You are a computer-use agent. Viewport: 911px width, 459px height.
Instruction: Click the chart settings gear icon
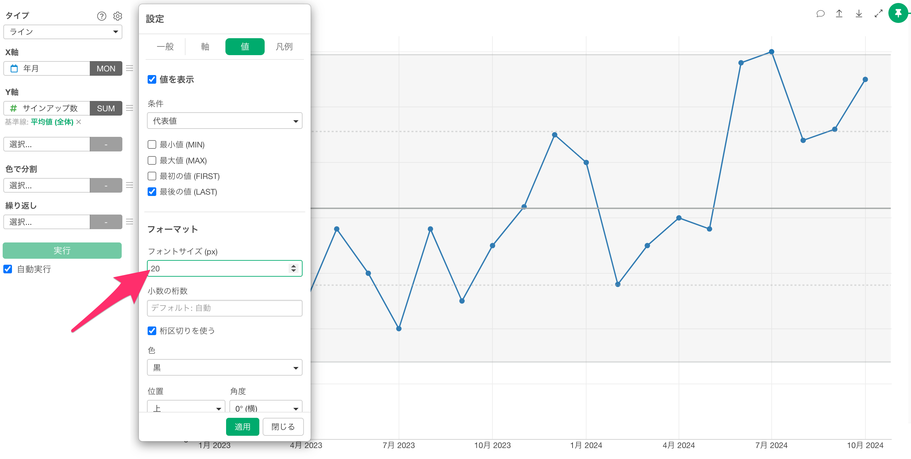117,16
